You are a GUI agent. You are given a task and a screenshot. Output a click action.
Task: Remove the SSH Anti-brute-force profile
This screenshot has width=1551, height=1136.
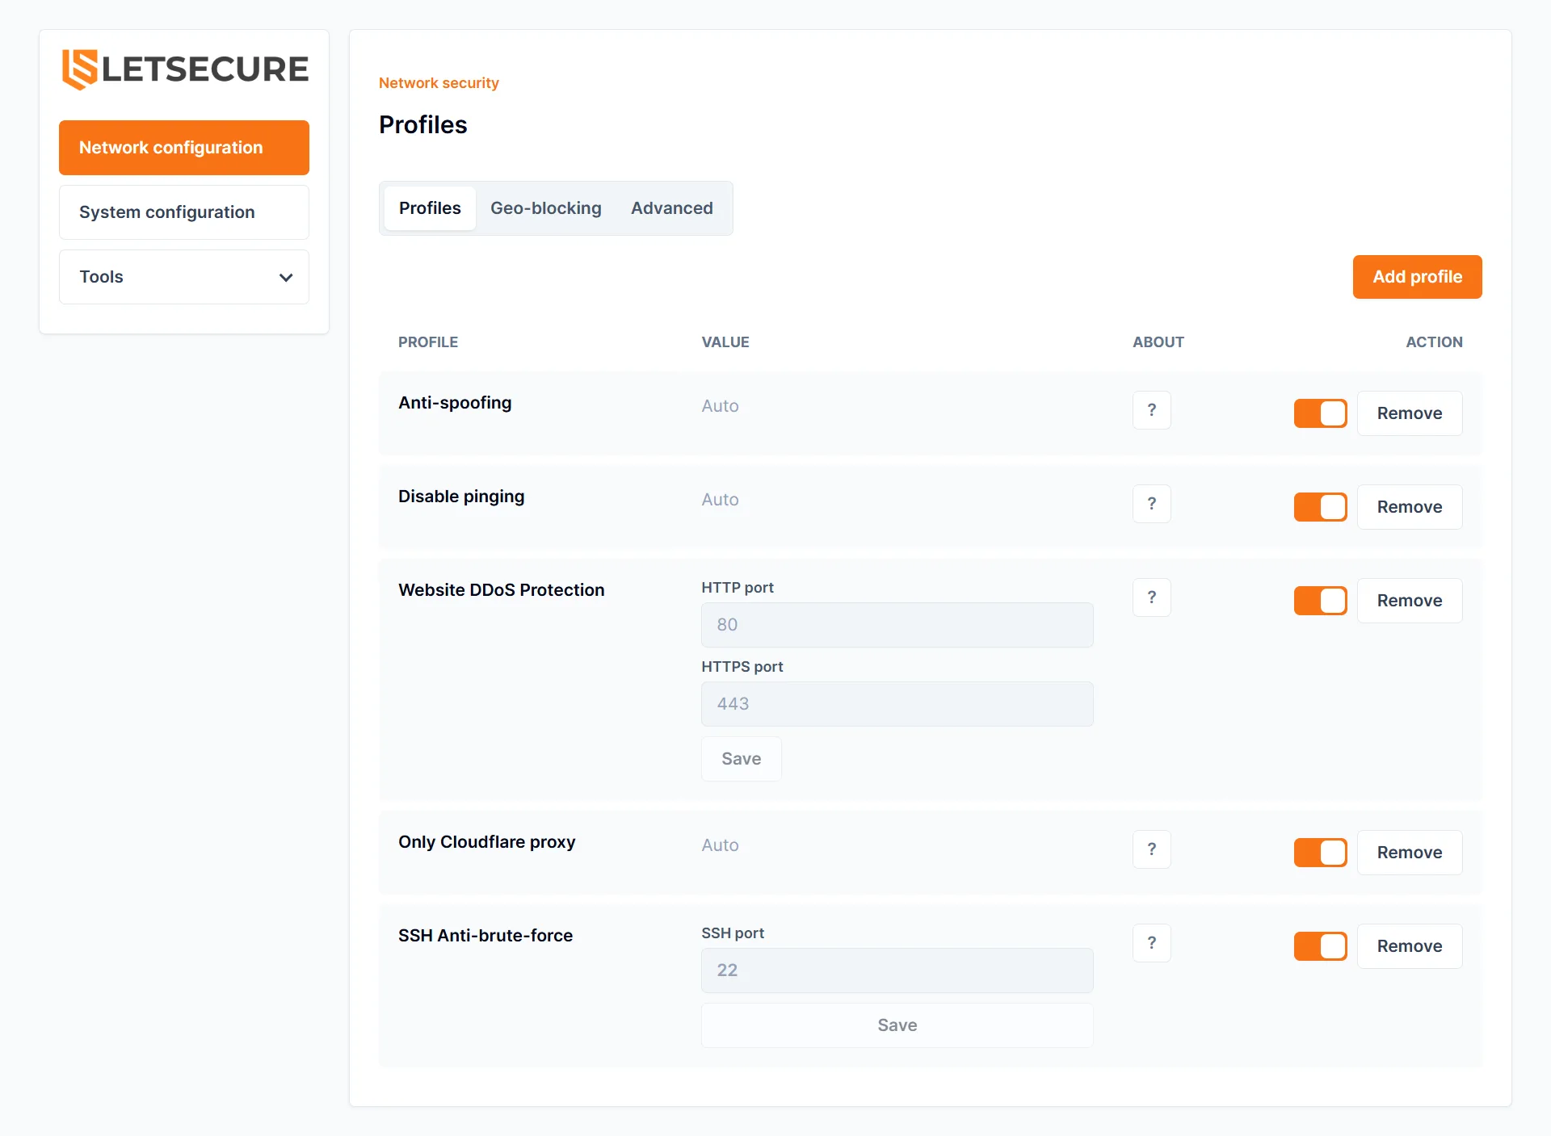pyautogui.click(x=1410, y=946)
